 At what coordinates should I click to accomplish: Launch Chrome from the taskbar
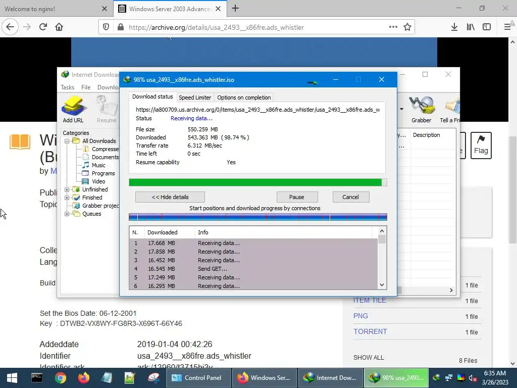(x=61, y=378)
